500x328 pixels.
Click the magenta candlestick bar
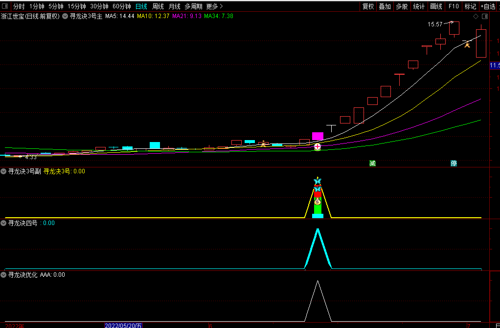(x=318, y=136)
